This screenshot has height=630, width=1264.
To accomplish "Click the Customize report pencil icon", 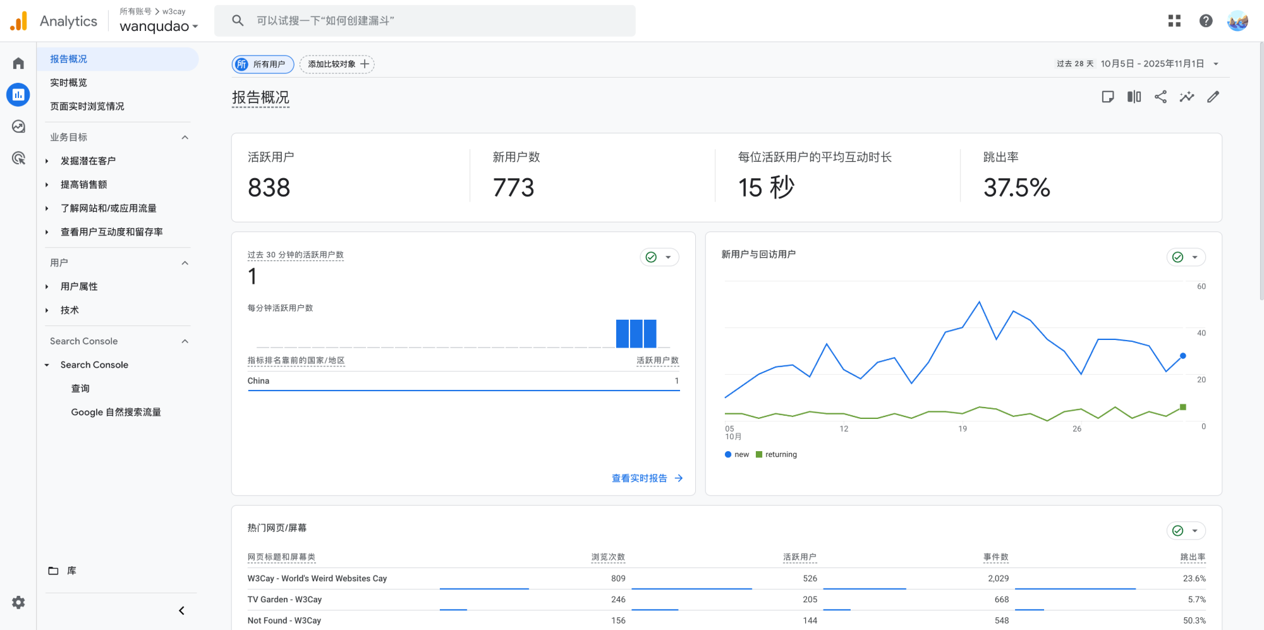I will click(1213, 97).
